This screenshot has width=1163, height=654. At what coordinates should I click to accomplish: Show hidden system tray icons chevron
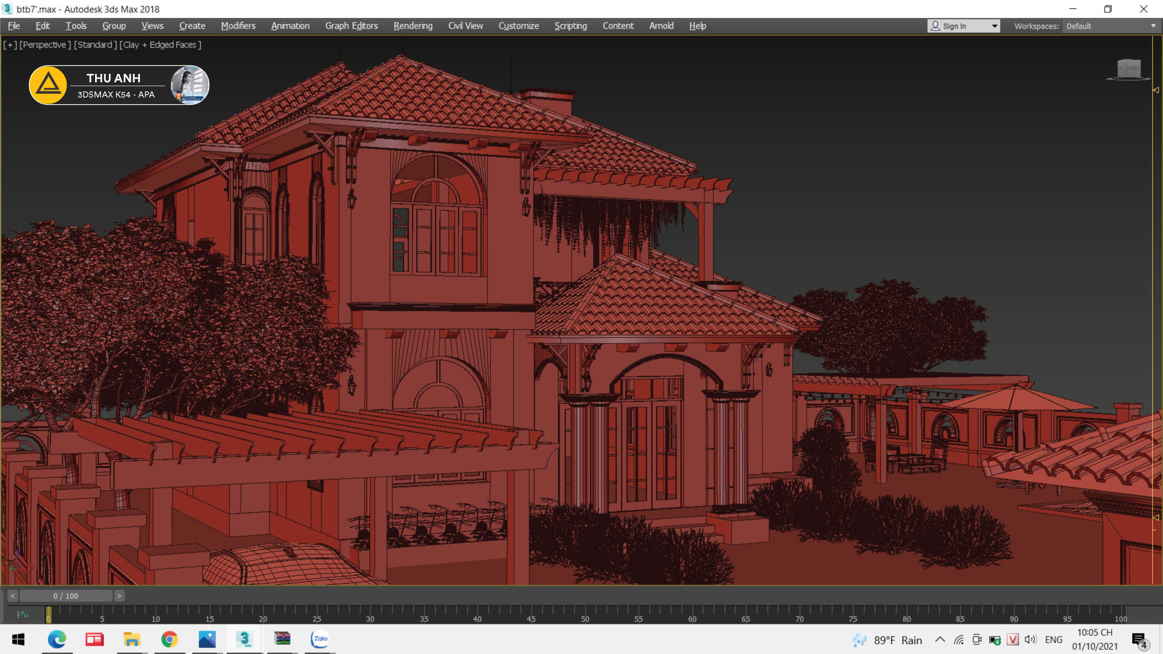pyautogui.click(x=940, y=639)
